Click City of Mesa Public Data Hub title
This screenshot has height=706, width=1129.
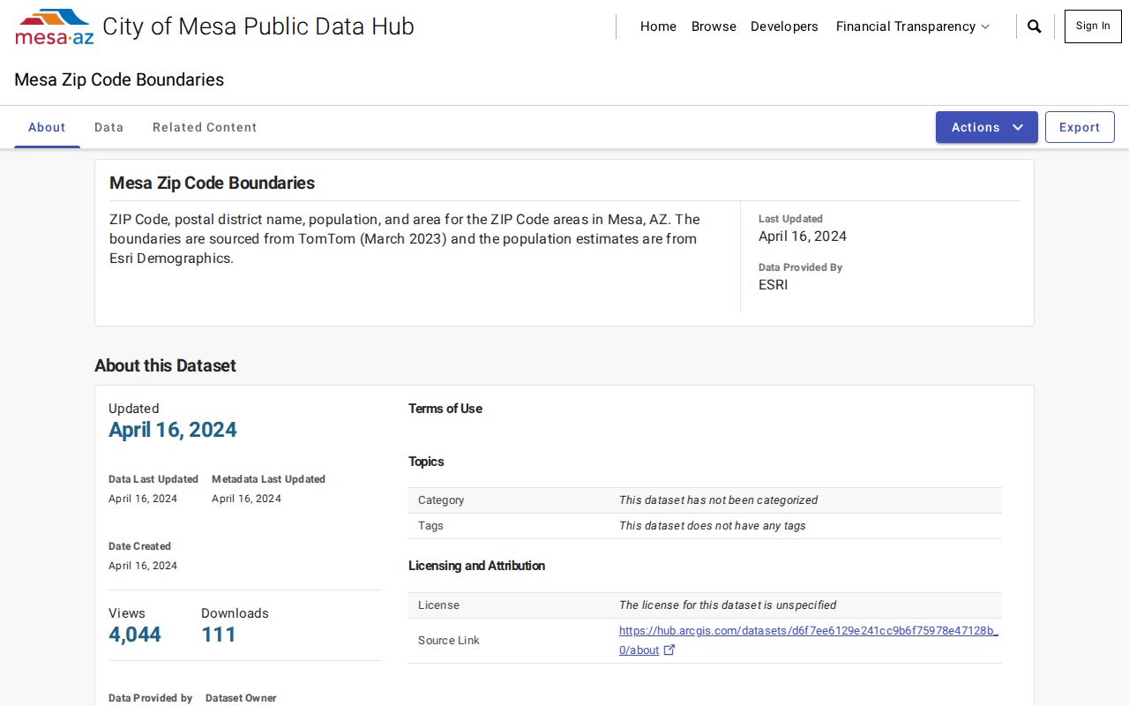click(258, 26)
